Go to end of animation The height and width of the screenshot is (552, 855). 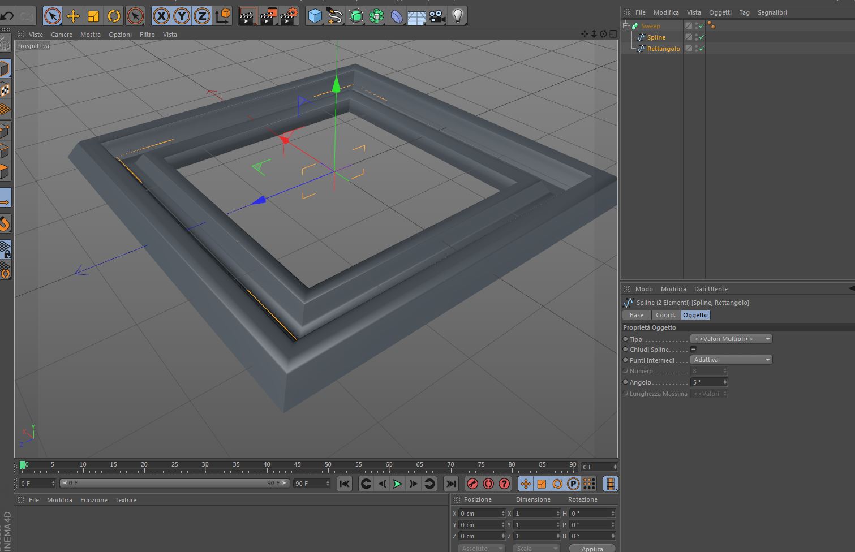coord(451,484)
